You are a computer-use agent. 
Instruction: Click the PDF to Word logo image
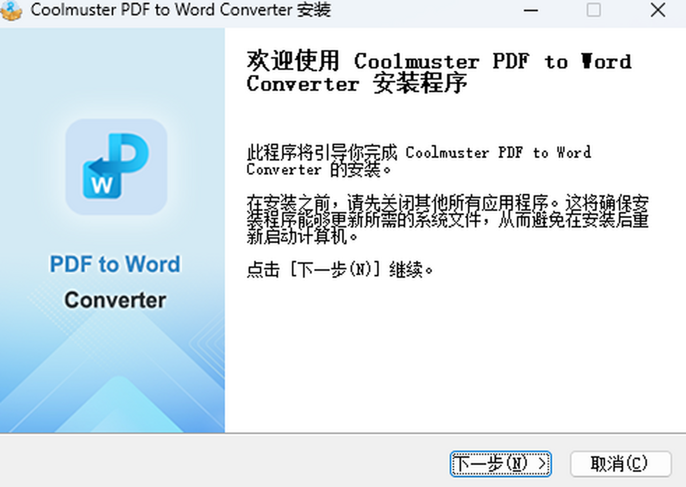click(116, 167)
